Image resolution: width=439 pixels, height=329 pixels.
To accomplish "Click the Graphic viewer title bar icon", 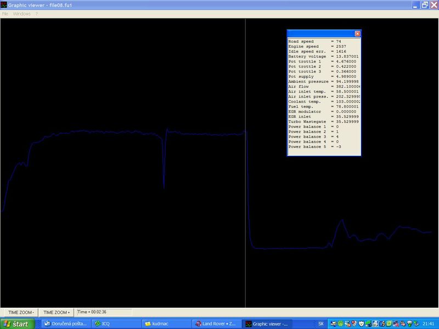I will (4, 4).
